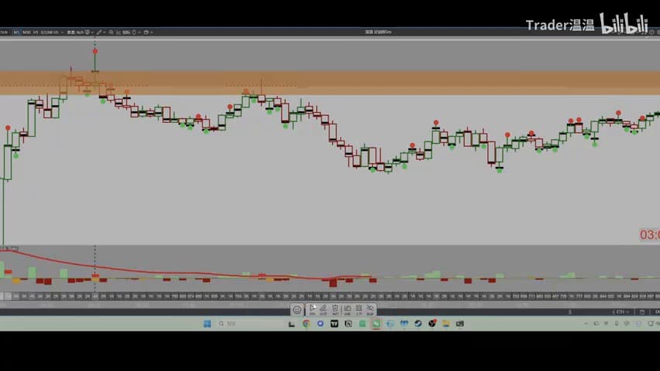Open the terminal icon on taskbar
The image size is (660, 371).
tap(459, 324)
